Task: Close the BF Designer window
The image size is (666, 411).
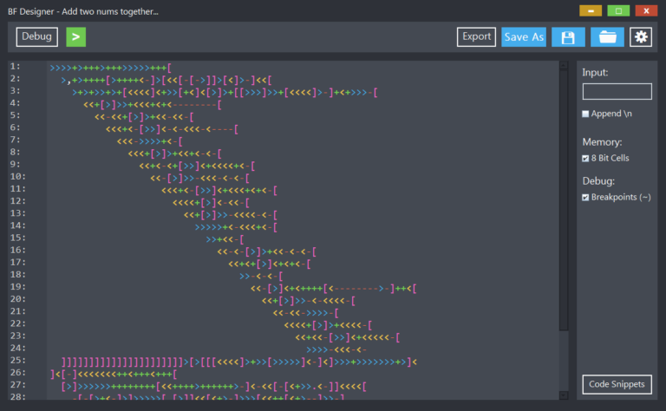Action: click(646, 10)
